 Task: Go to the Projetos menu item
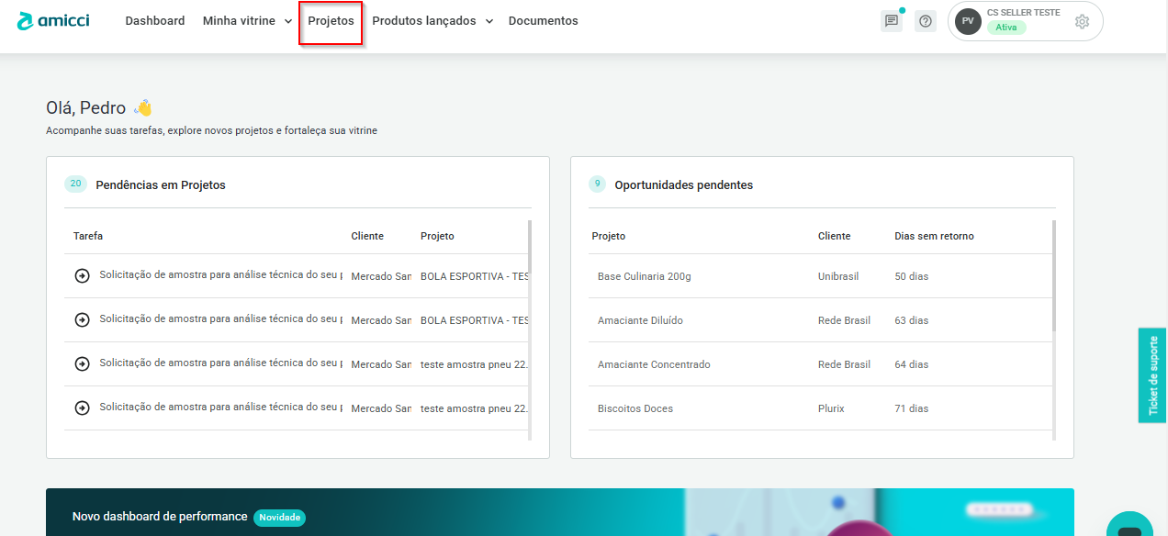[331, 21]
